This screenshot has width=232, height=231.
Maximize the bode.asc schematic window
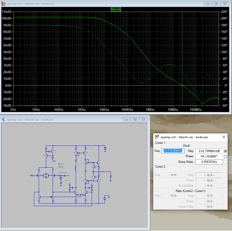(x=135, y=119)
